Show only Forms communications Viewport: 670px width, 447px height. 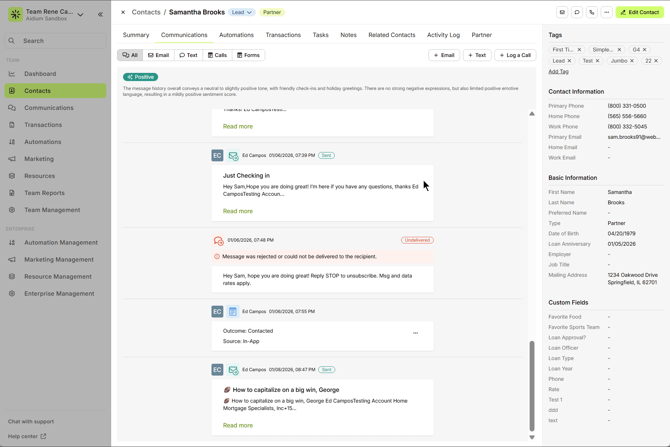click(249, 55)
